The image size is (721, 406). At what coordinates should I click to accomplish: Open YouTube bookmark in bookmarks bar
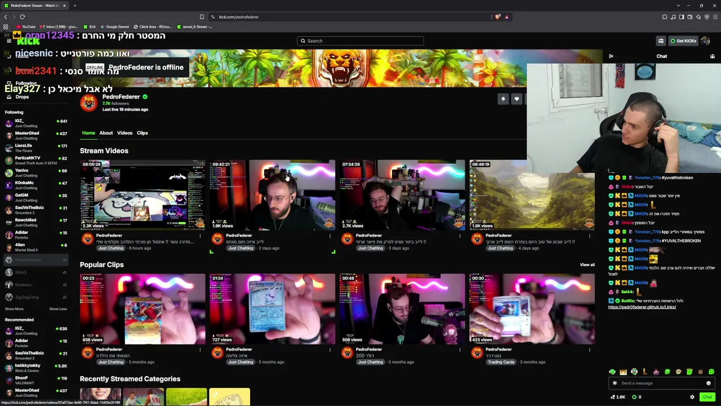25,27
